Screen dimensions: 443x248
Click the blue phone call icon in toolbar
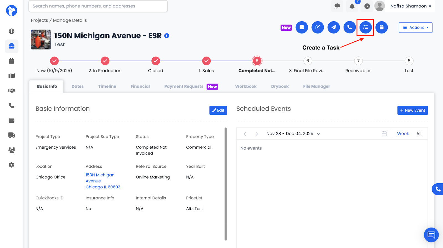pyautogui.click(x=349, y=27)
